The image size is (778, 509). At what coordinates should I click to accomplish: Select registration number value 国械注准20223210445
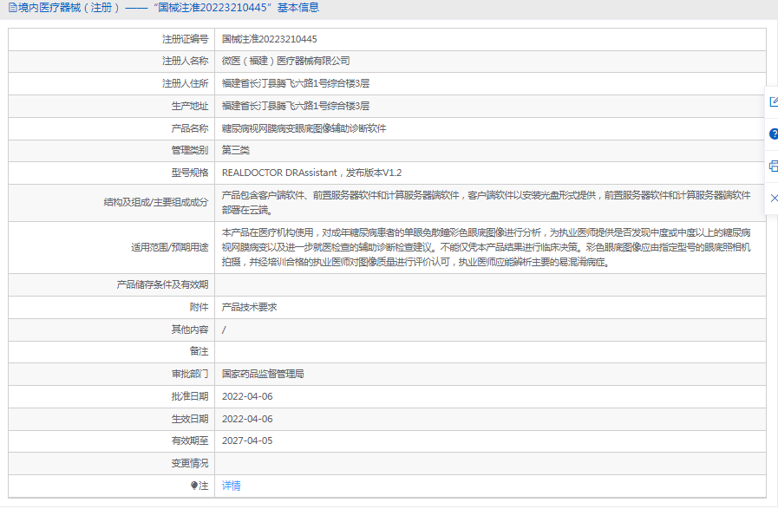click(x=270, y=39)
